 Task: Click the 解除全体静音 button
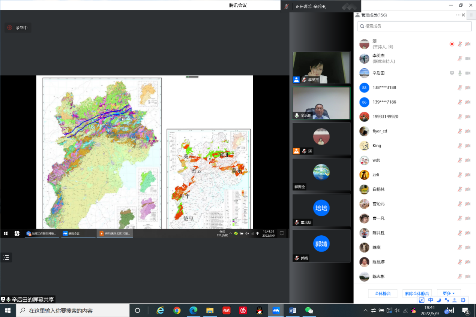tap(417, 293)
